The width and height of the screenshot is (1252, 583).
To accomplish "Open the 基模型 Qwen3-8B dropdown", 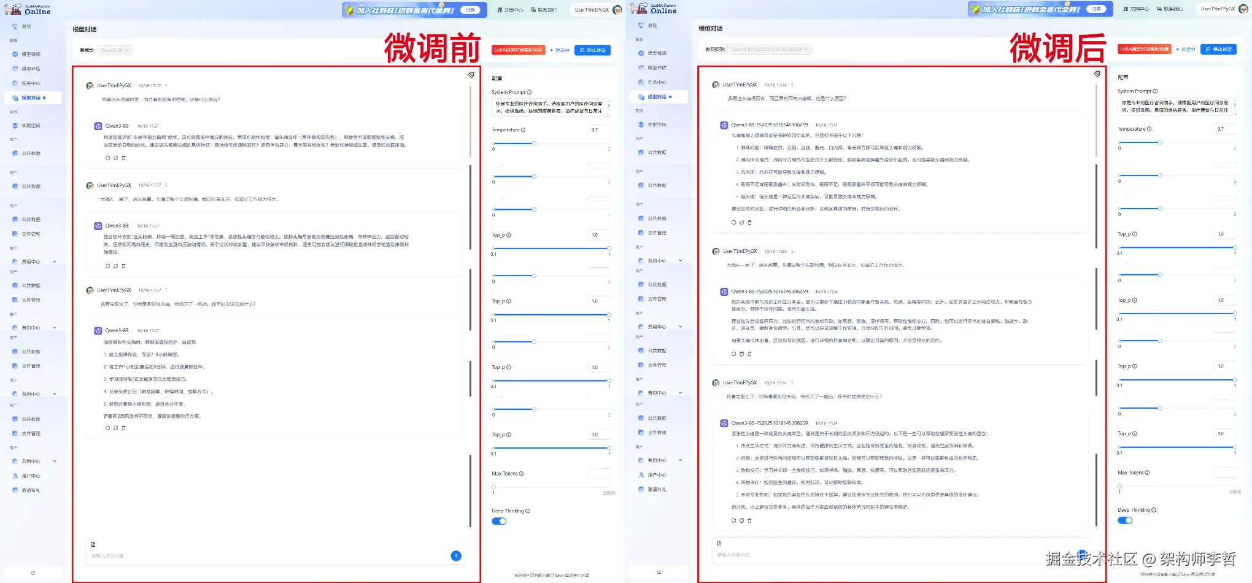I will point(115,50).
